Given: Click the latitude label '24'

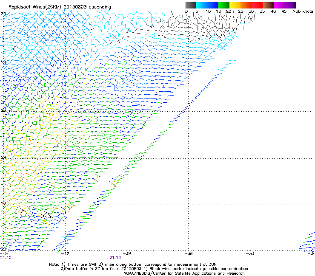Looking at the screenshot, I should click(x=3, y=158).
